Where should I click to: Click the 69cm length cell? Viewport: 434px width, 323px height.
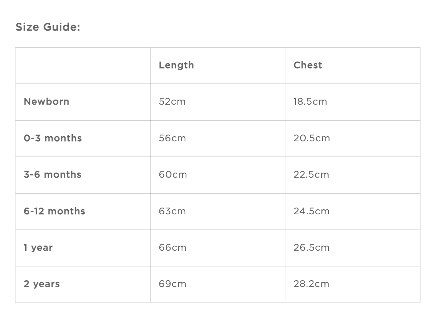pyautogui.click(x=173, y=284)
